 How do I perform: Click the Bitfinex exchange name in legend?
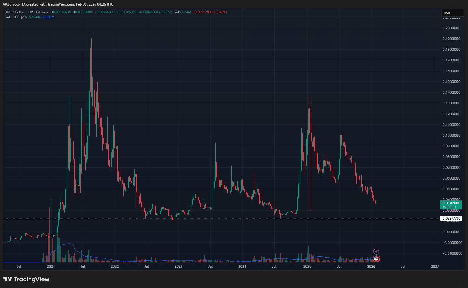click(x=42, y=12)
